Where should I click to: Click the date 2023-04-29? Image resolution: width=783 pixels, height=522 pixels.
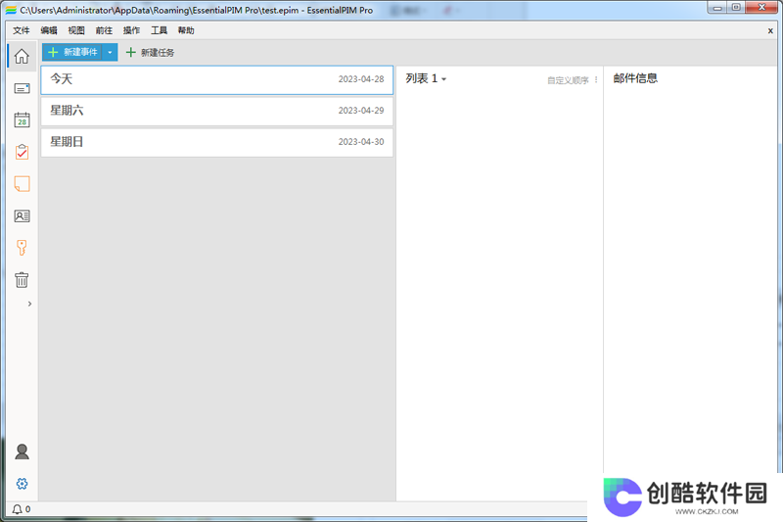pos(361,111)
